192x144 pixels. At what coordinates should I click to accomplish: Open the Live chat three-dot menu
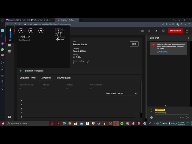(188, 38)
